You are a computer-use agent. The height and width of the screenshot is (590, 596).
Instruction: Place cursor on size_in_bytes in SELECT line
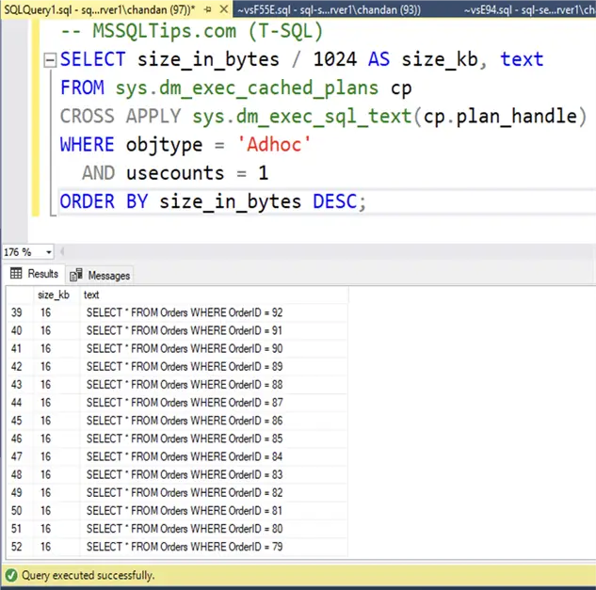point(208,60)
